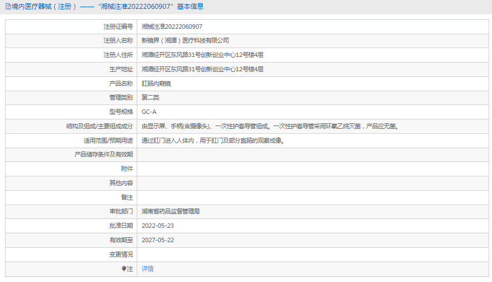The height and width of the screenshot is (282, 492).
Task: Select the value 第二类
Action: coord(151,97)
